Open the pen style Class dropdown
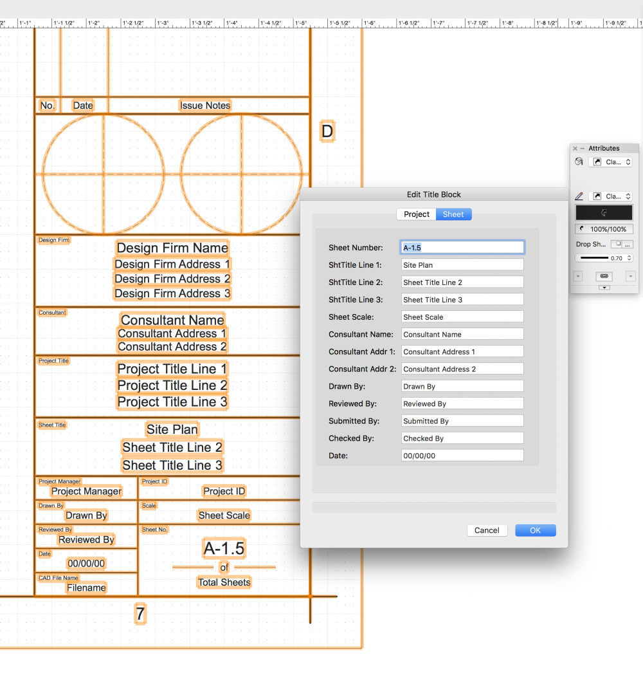The image size is (643, 695). [611, 196]
